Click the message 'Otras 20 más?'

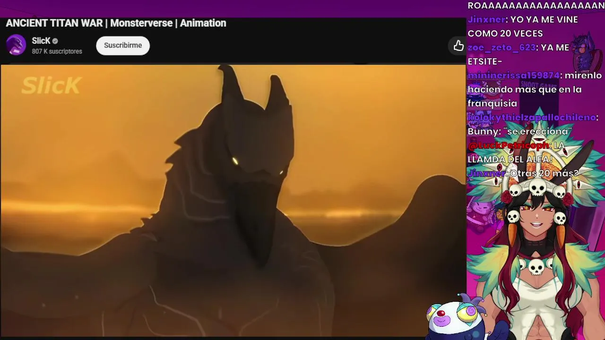(x=544, y=173)
